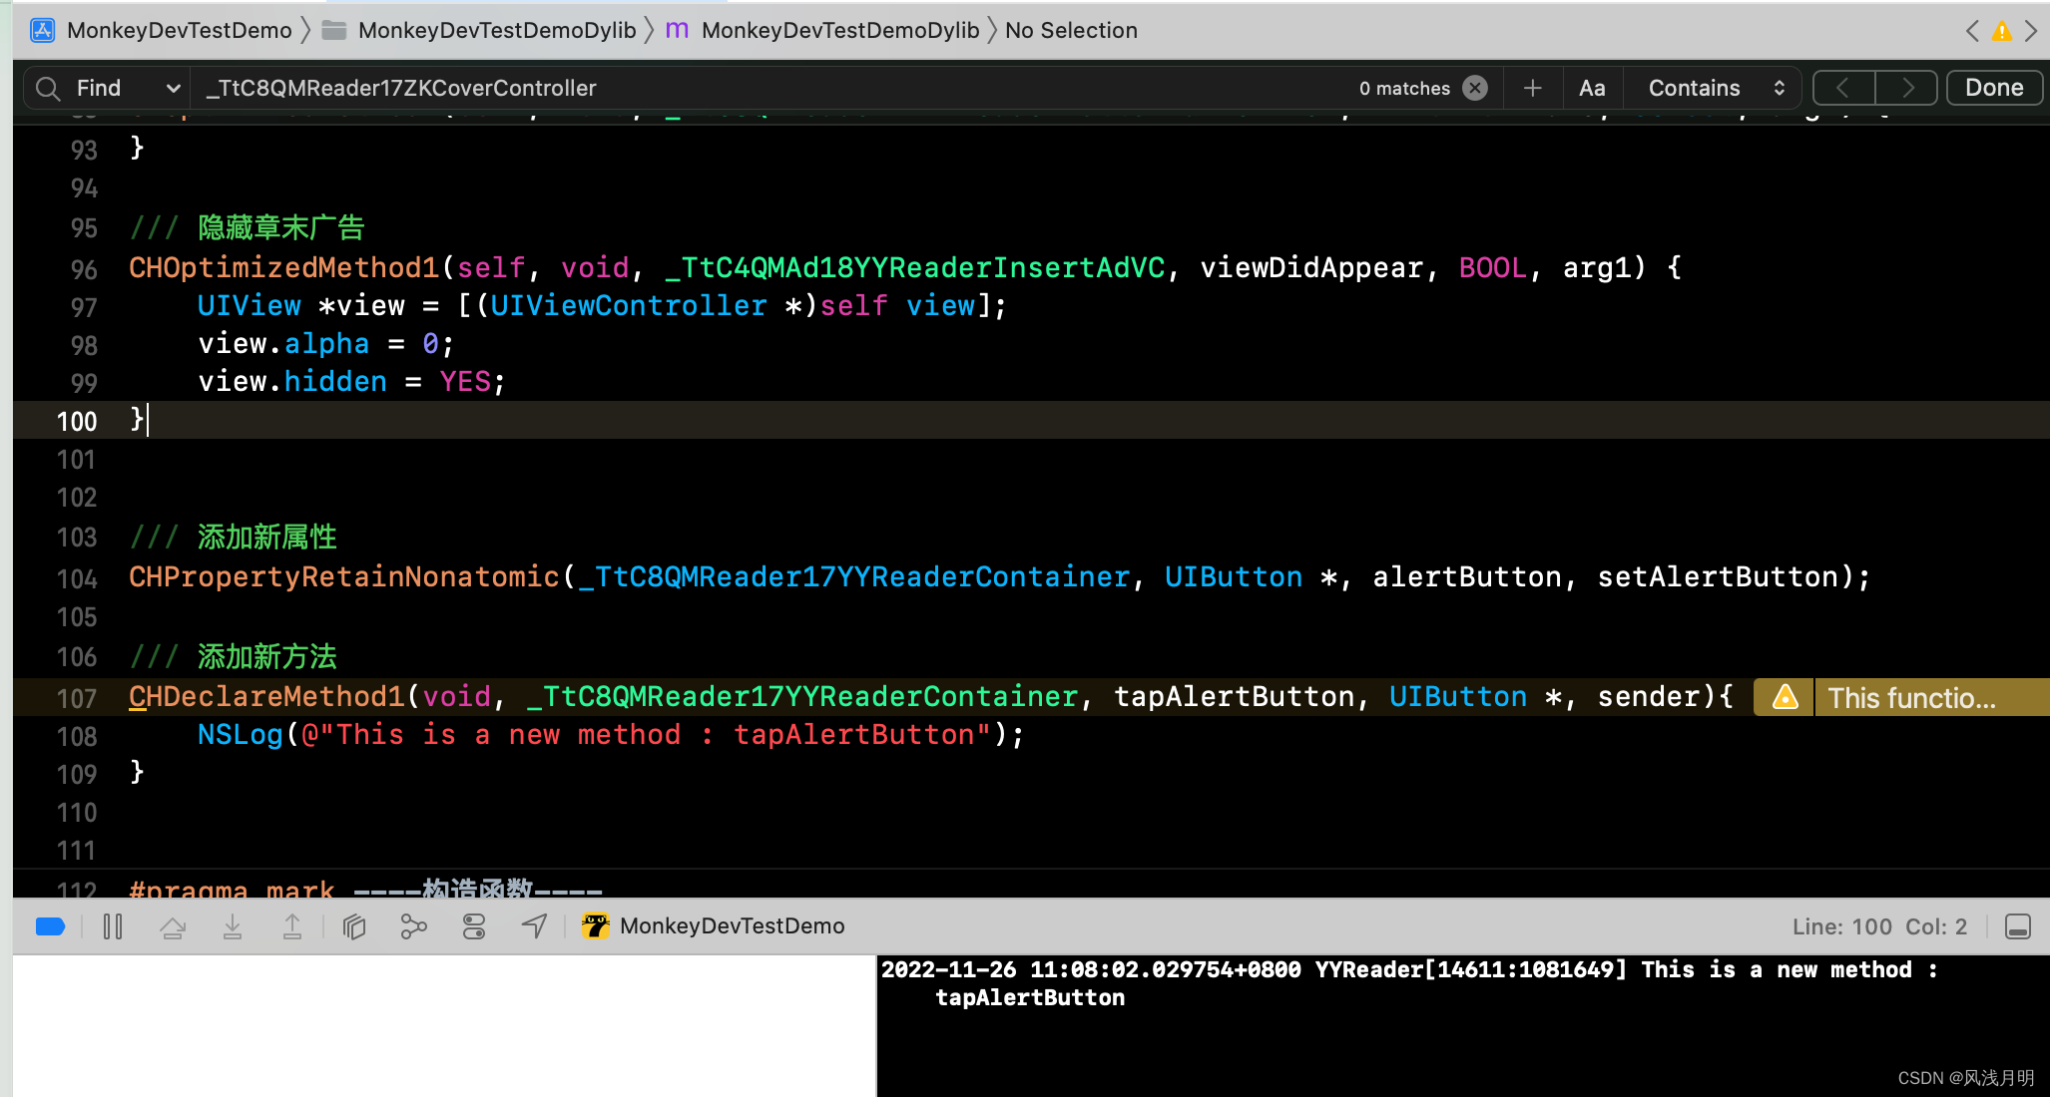The image size is (2050, 1097).
Task: Select MonkeyDevTestDemoDylib folder in breadcrumb
Action: (496, 30)
